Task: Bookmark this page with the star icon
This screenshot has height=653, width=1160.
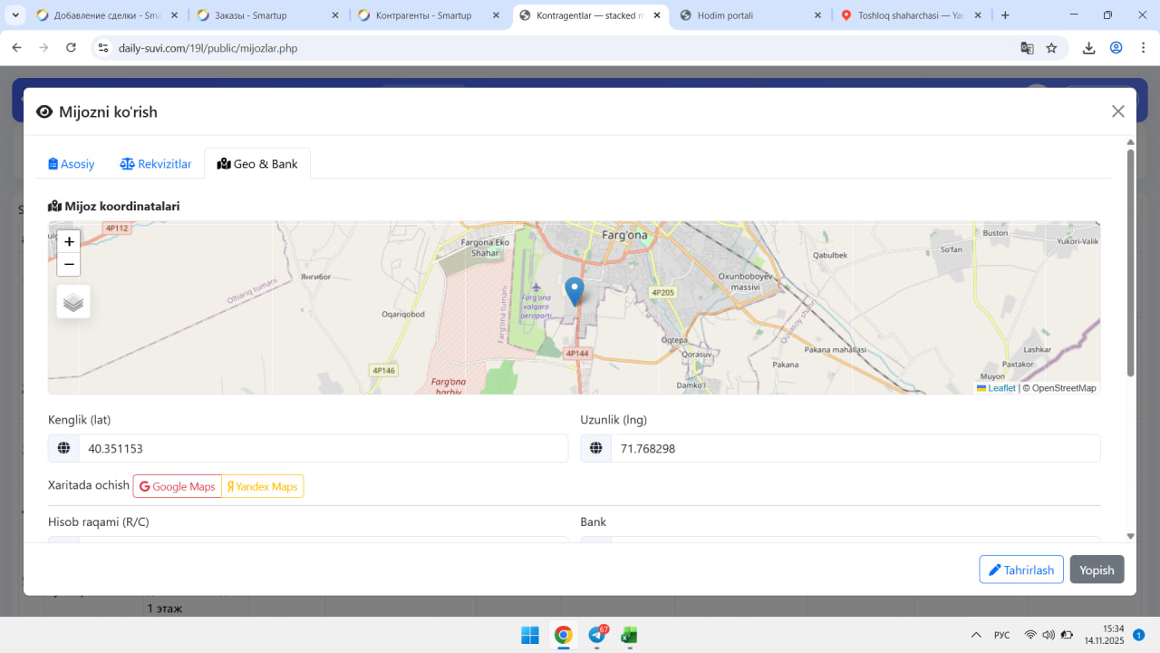Action: (x=1051, y=48)
